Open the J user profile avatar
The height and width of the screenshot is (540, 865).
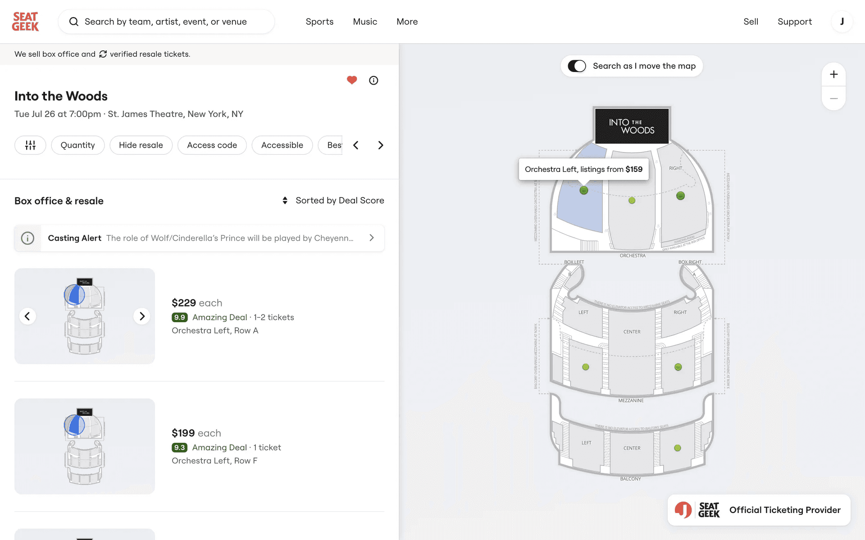(842, 22)
